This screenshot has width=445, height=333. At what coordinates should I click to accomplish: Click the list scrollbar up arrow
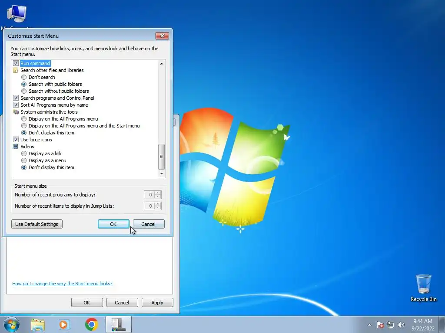click(x=162, y=64)
